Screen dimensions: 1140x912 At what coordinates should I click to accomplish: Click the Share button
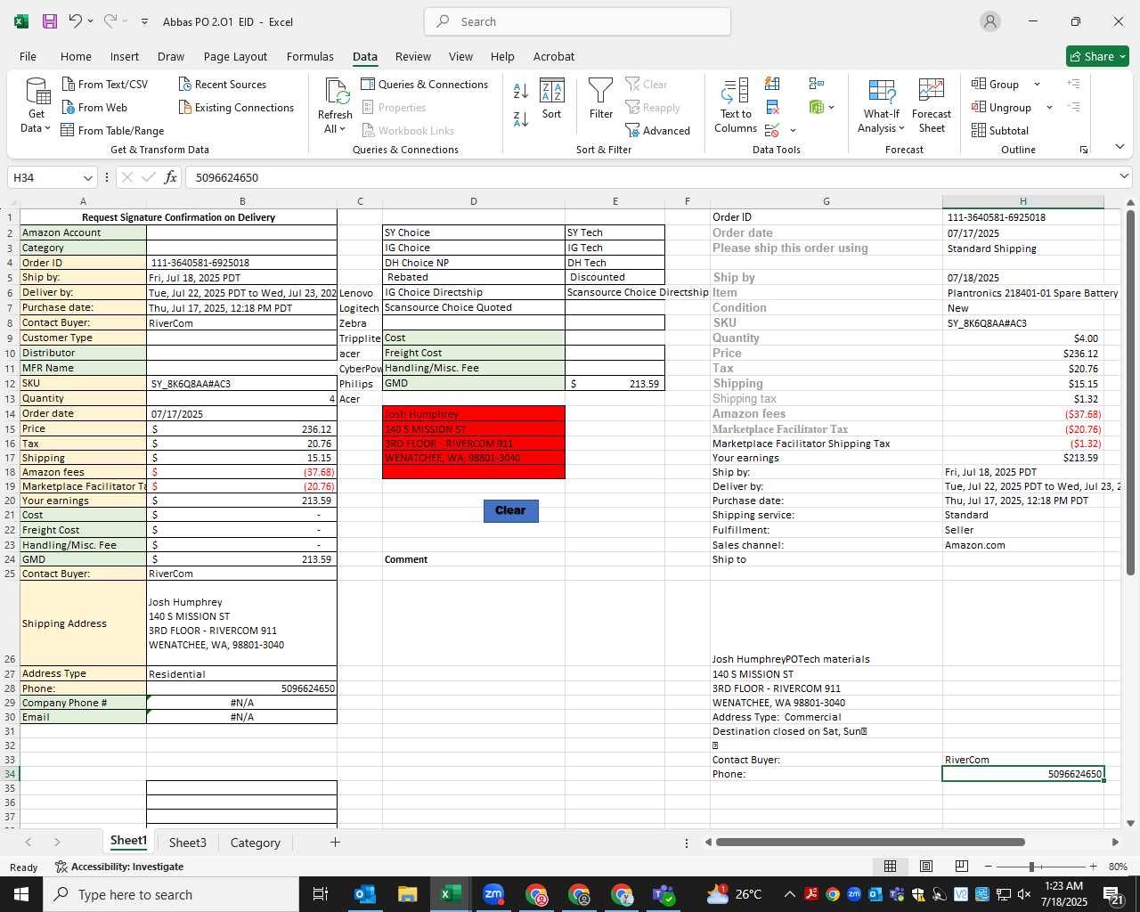(x=1097, y=56)
